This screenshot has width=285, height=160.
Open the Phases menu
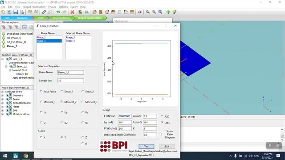click(x=52, y=7)
